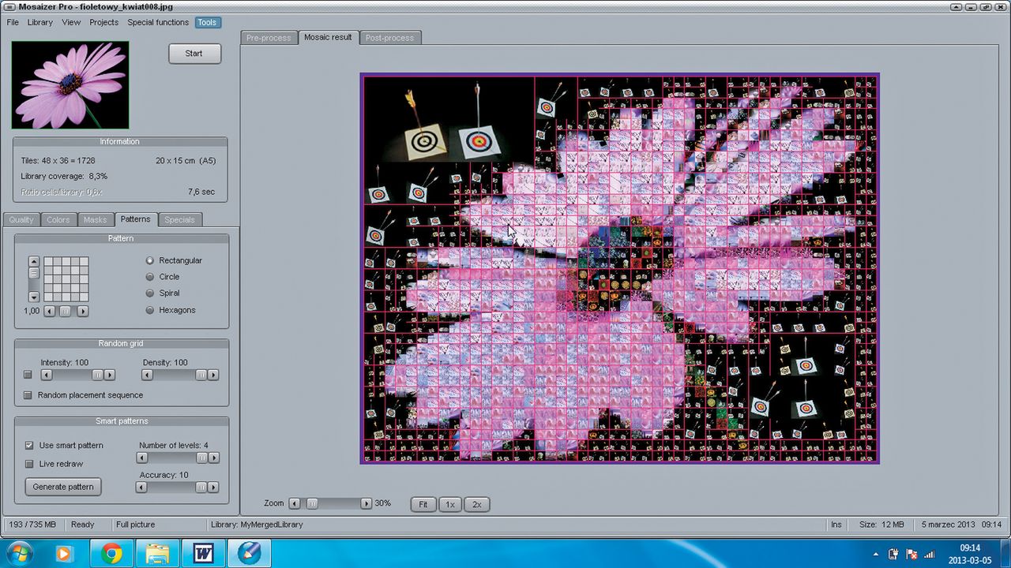Launch Windows Media Player from taskbar

coord(66,554)
